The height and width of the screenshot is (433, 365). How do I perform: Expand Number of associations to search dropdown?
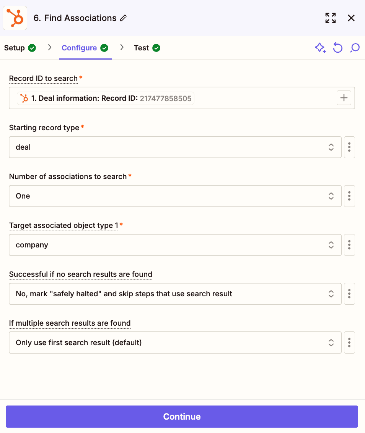[175, 196]
